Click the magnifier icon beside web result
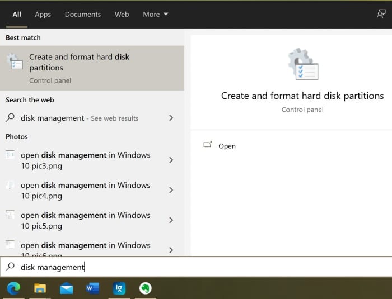The width and height of the screenshot is (392, 299). tap(10, 117)
